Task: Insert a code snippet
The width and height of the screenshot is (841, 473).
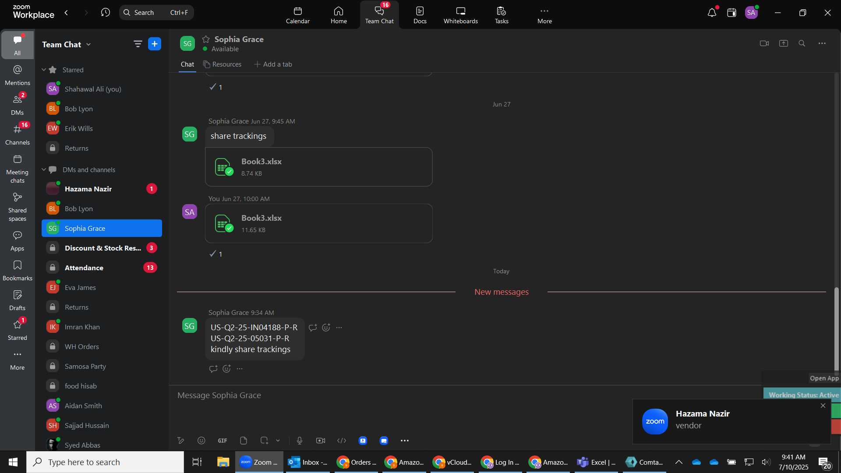Action: (x=342, y=441)
